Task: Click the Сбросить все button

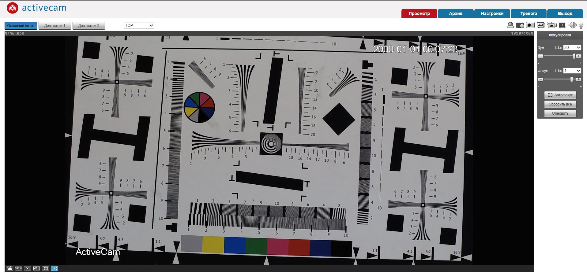Action: (560, 104)
